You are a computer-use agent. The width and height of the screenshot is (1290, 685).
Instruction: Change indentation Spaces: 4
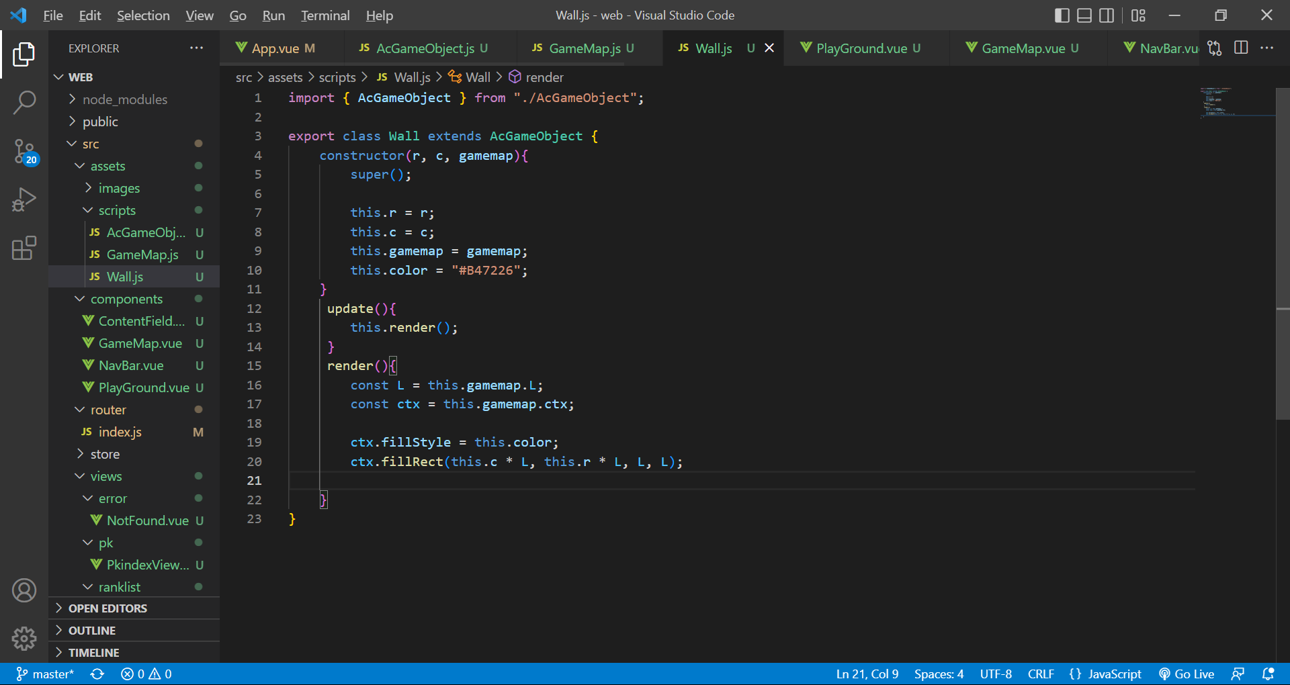939,674
